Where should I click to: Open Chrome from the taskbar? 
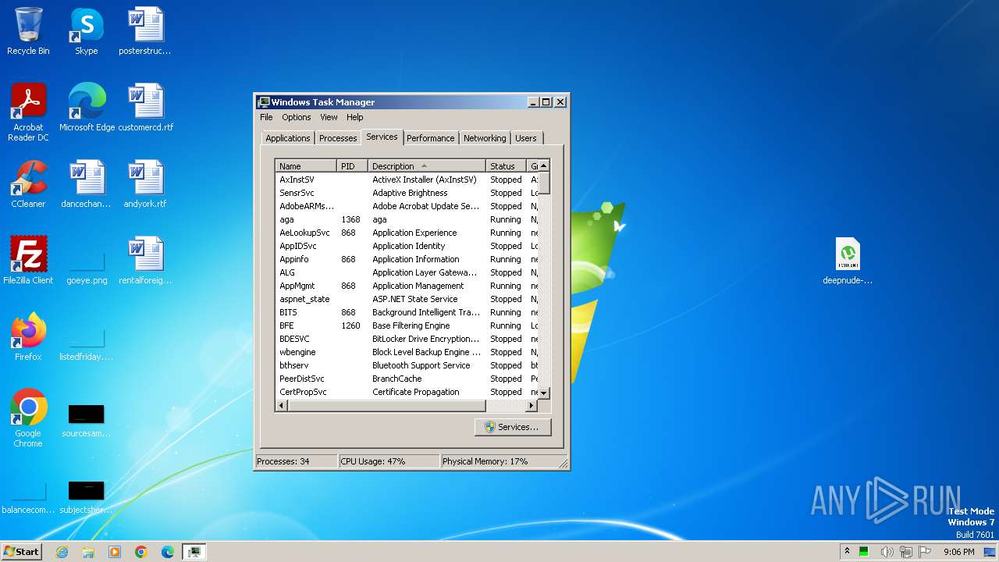click(141, 552)
